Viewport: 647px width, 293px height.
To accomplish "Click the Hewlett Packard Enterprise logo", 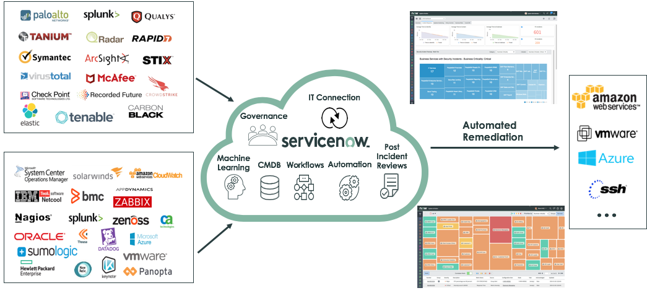I will pos(37,268).
